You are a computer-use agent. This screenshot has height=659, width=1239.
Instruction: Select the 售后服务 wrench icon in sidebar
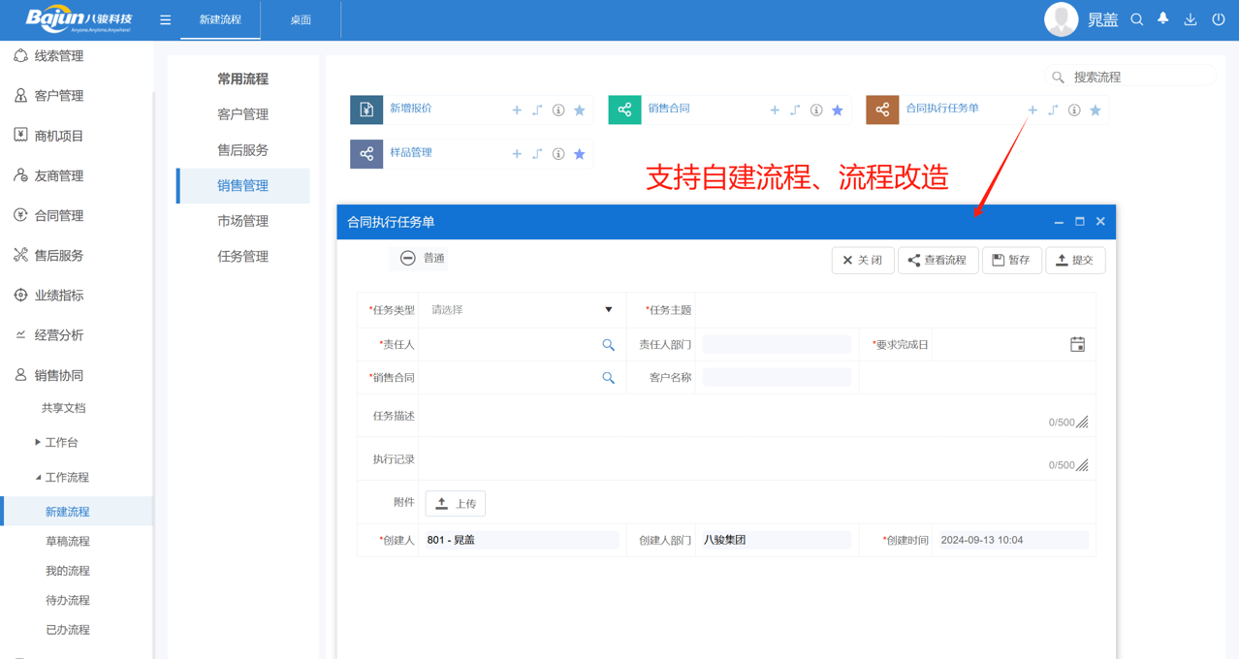click(x=21, y=255)
